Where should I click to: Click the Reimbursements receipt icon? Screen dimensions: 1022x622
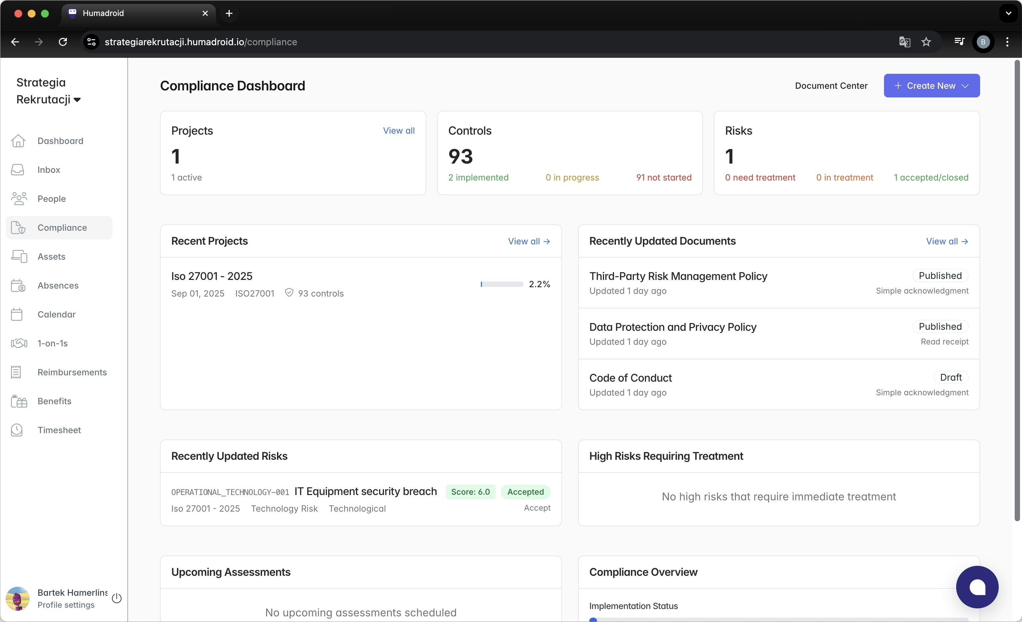coord(16,372)
